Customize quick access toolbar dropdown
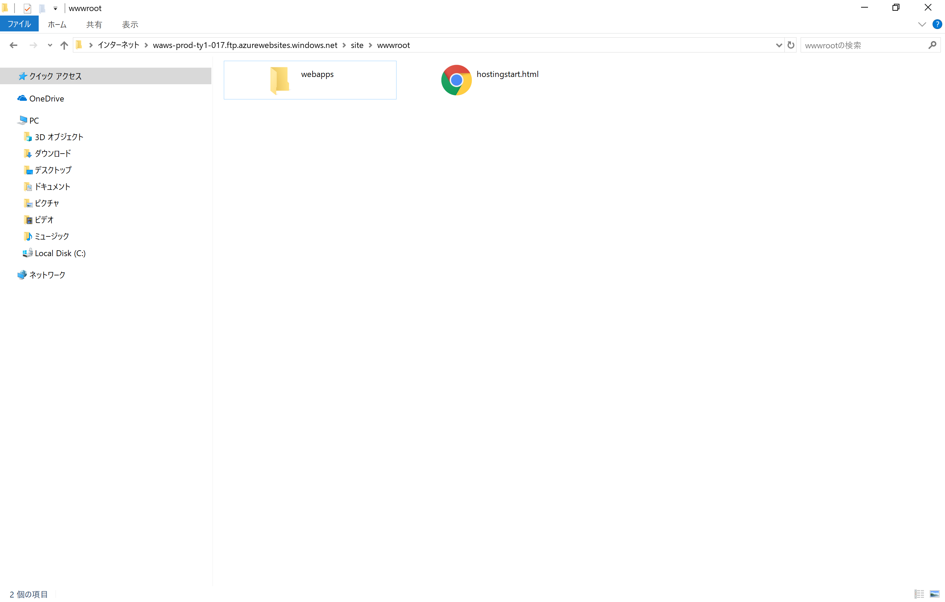The height and width of the screenshot is (602, 945). 55,8
